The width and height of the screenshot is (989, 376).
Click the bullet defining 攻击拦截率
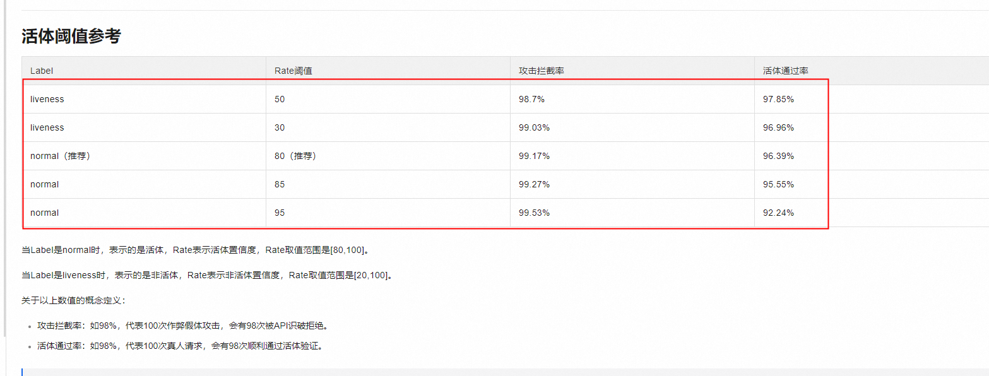[182, 326]
